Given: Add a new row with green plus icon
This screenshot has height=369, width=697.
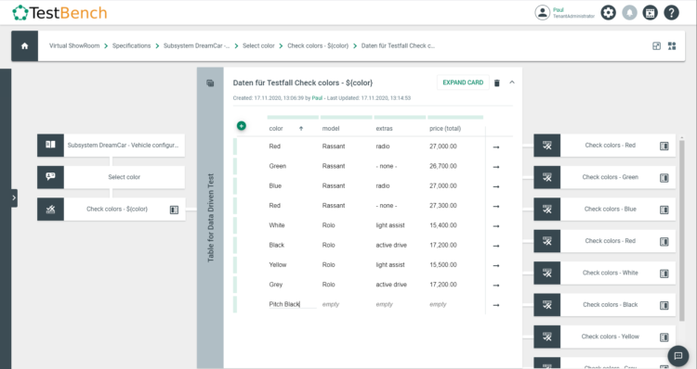Looking at the screenshot, I should [241, 126].
